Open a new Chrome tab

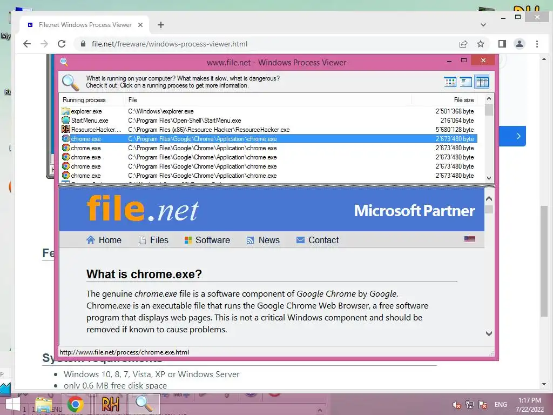(x=161, y=25)
